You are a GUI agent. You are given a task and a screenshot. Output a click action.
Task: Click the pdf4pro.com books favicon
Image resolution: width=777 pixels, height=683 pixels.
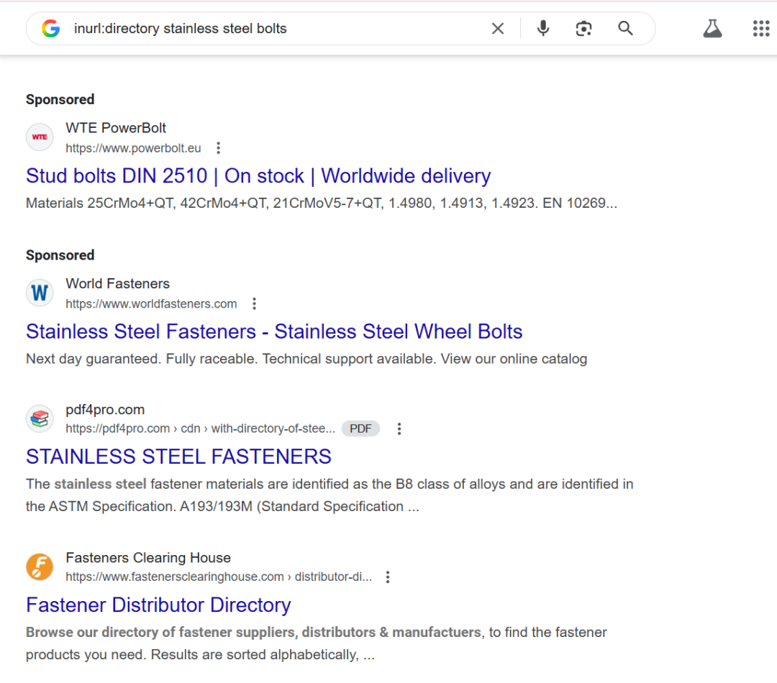click(40, 418)
